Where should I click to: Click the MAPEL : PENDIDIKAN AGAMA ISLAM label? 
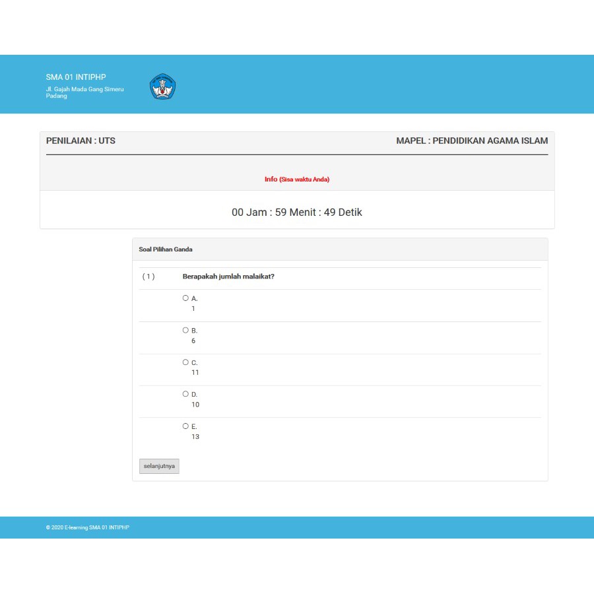(x=473, y=141)
